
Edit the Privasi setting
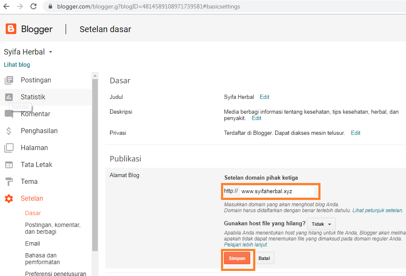[356, 133]
